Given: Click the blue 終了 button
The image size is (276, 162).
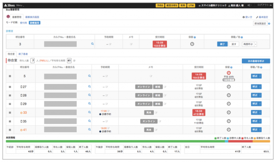Looking at the screenshot, I should 222,44.
